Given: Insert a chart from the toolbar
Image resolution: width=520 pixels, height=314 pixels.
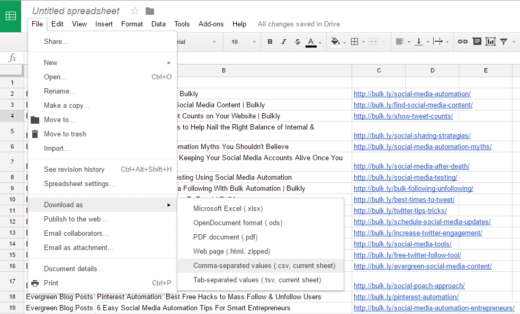Looking at the screenshot, I should (x=490, y=42).
